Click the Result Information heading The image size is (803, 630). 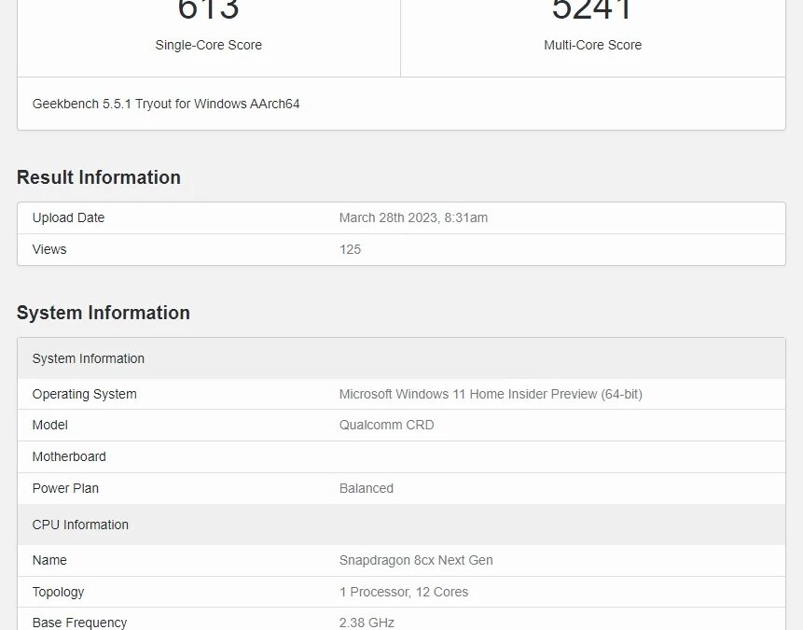click(99, 177)
